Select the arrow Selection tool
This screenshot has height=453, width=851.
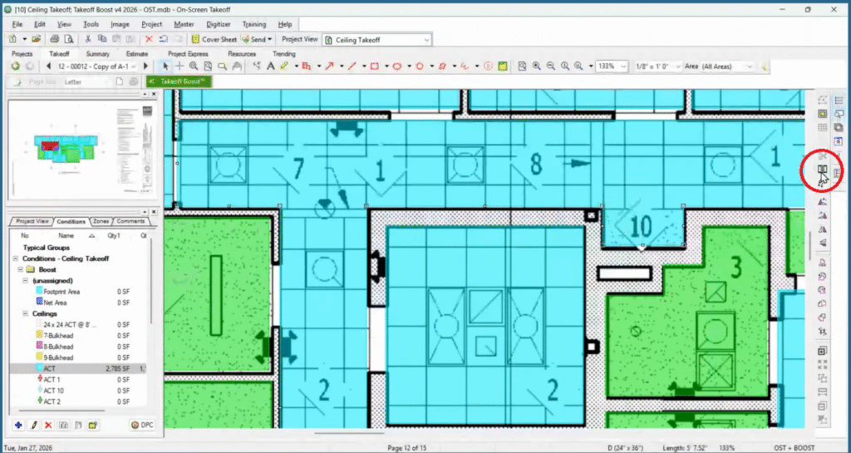[165, 66]
